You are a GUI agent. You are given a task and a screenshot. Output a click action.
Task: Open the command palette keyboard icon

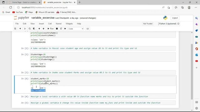click(x=87, y=29)
